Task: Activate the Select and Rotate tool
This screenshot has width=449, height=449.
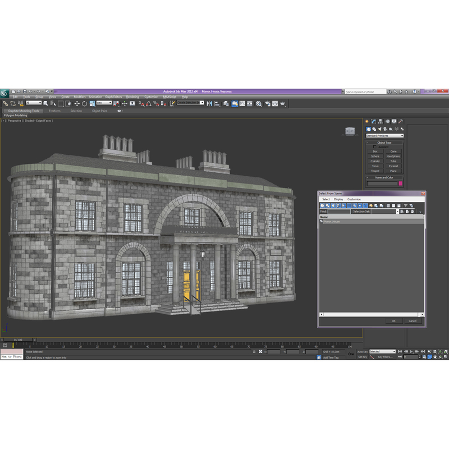Action: pyautogui.click(x=84, y=104)
